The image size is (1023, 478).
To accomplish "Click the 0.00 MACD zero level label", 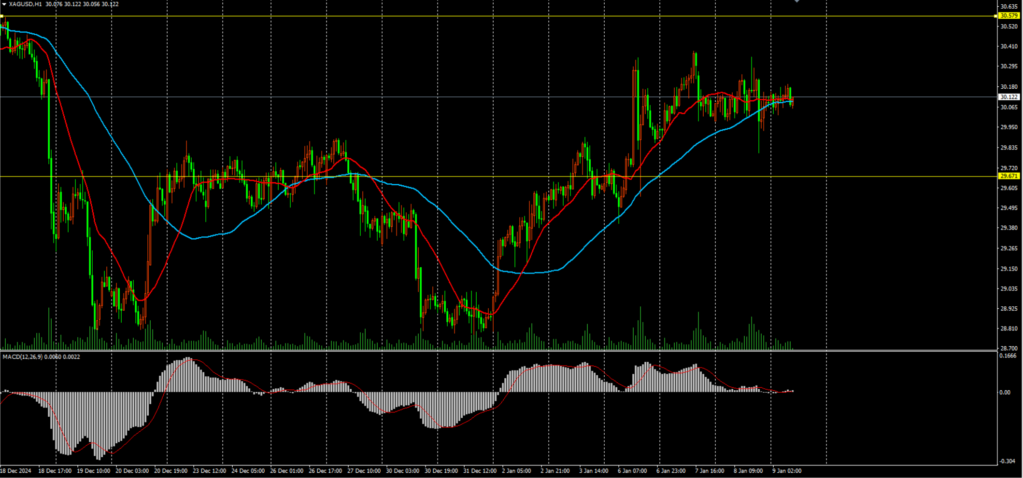I will pyautogui.click(x=1005, y=393).
